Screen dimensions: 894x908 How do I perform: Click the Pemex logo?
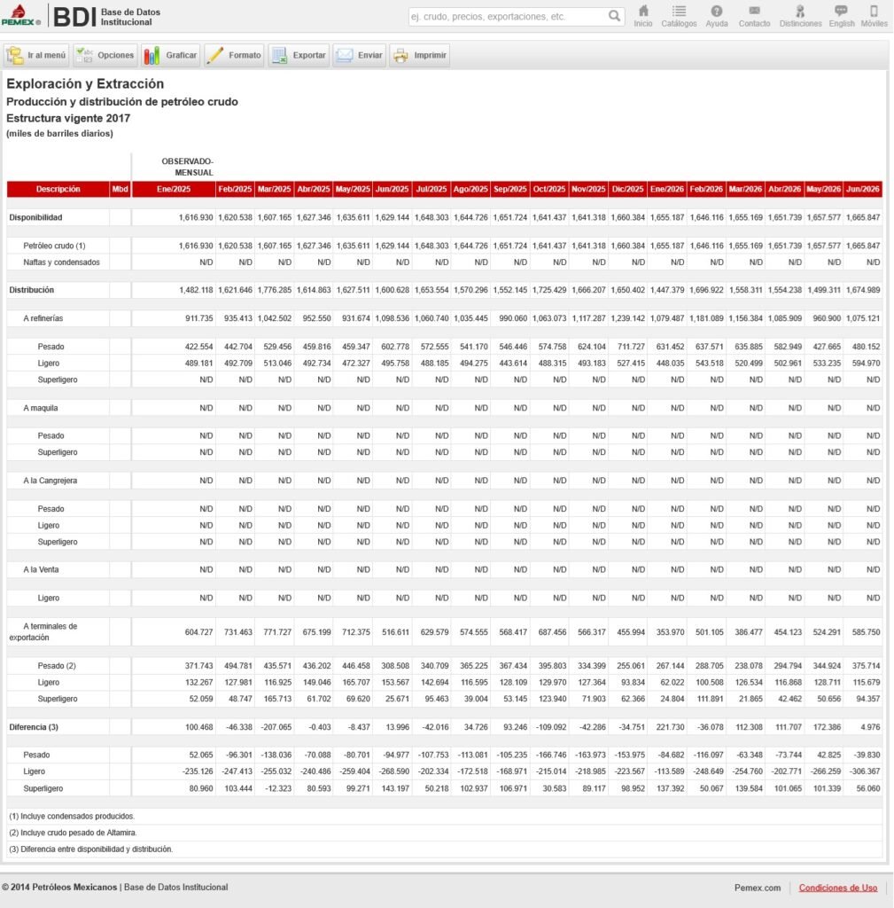coord(21,16)
